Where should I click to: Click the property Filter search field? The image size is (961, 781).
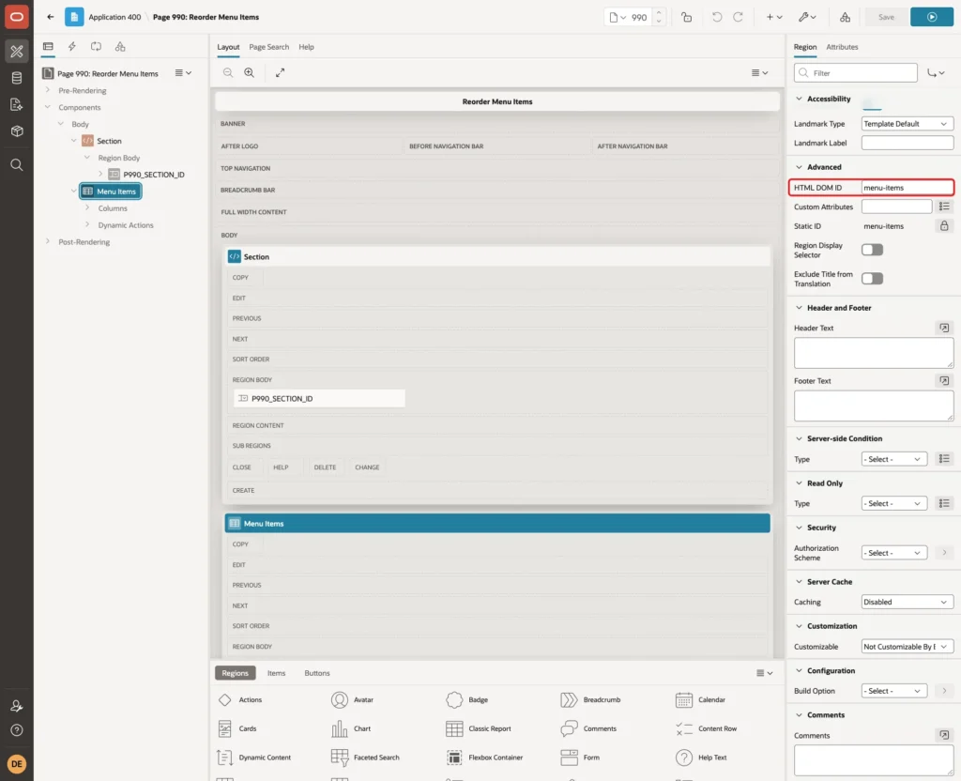[856, 73]
